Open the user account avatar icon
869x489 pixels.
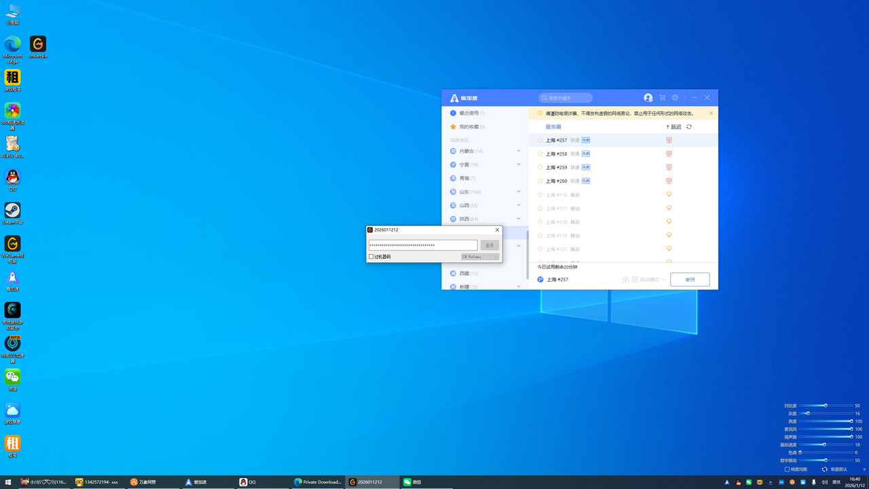point(648,98)
